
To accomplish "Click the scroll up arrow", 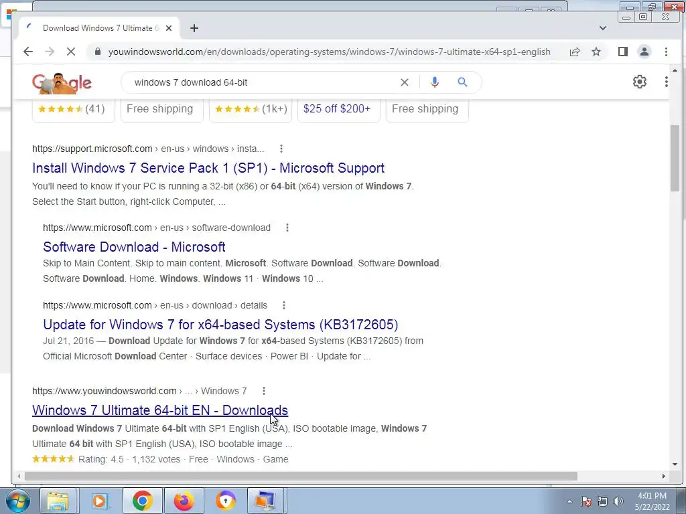I will tap(675, 70).
